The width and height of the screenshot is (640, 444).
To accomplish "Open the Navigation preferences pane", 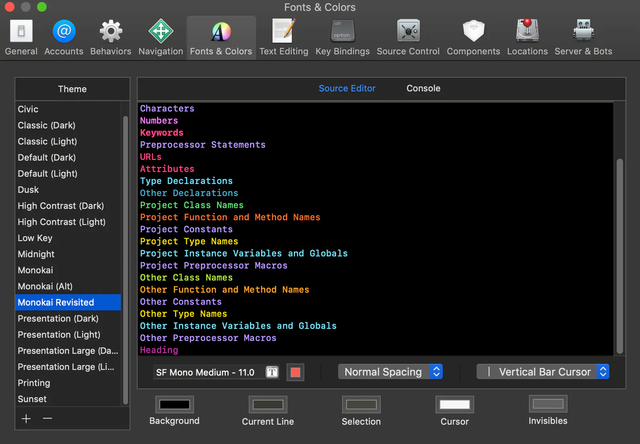I will tap(161, 37).
